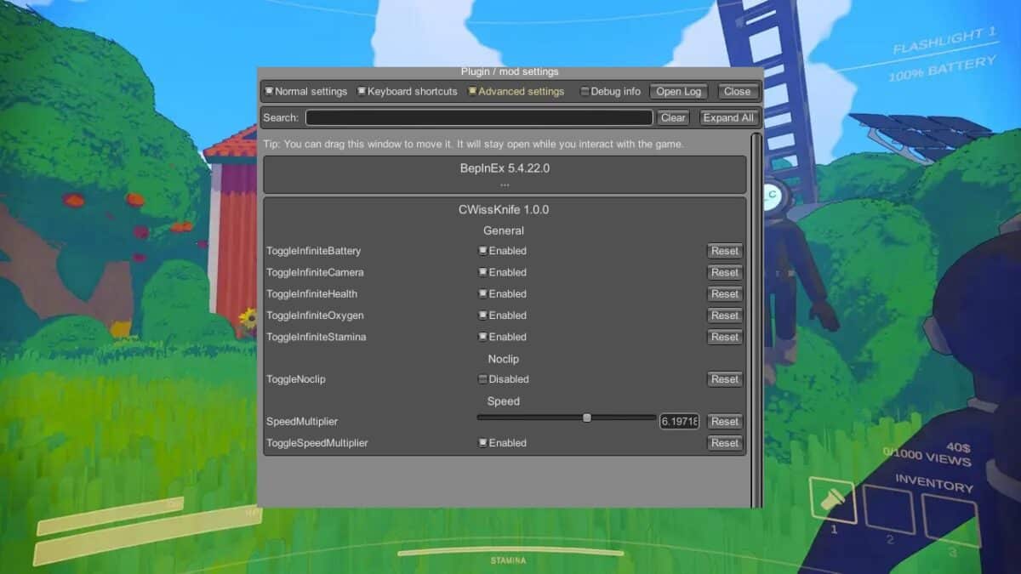The height and width of the screenshot is (574, 1021).
Task: Reset the SpeedMultiplier setting
Action: point(724,421)
